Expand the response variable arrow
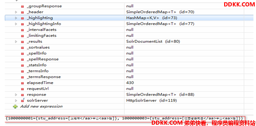Image resolution: width=256 pixels, height=126 pixels. click(16, 95)
